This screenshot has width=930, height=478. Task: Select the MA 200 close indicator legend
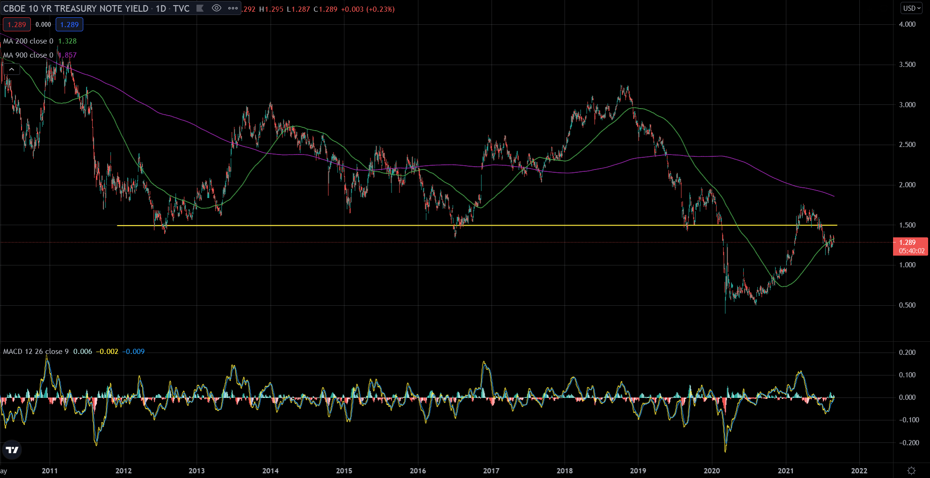28,41
